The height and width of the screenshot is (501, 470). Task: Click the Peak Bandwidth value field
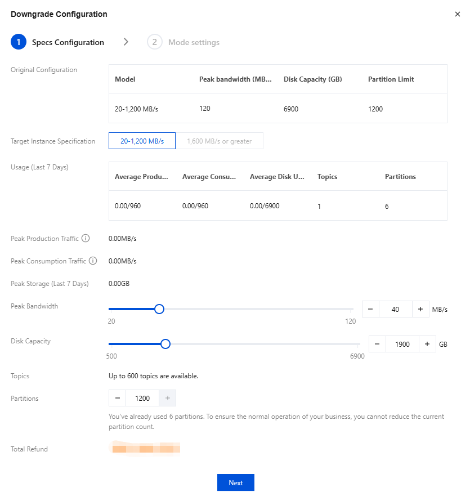[x=395, y=309]
